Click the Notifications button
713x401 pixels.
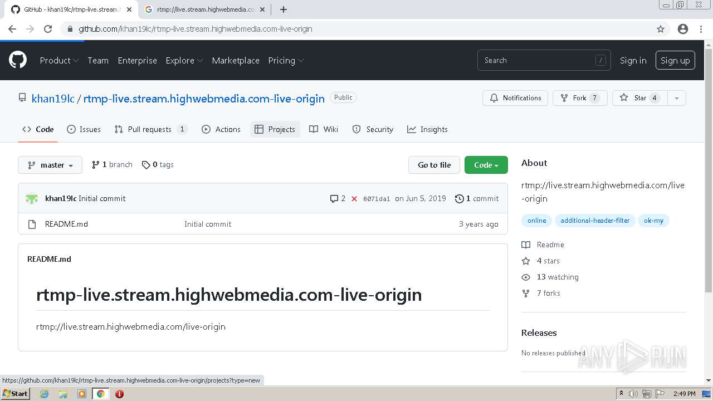515,98
